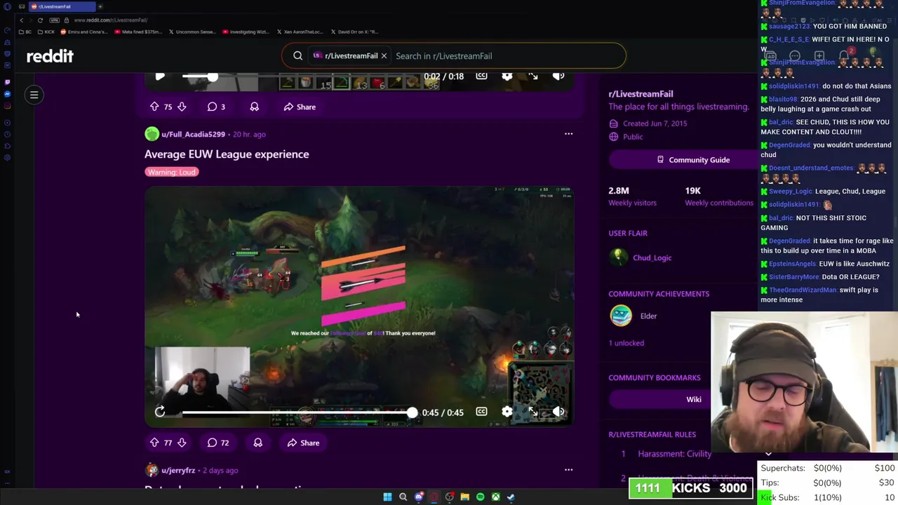Screen dimensions: 898x505
Task: Open Twitch in browser sidebar
Action: pos(8,82)
